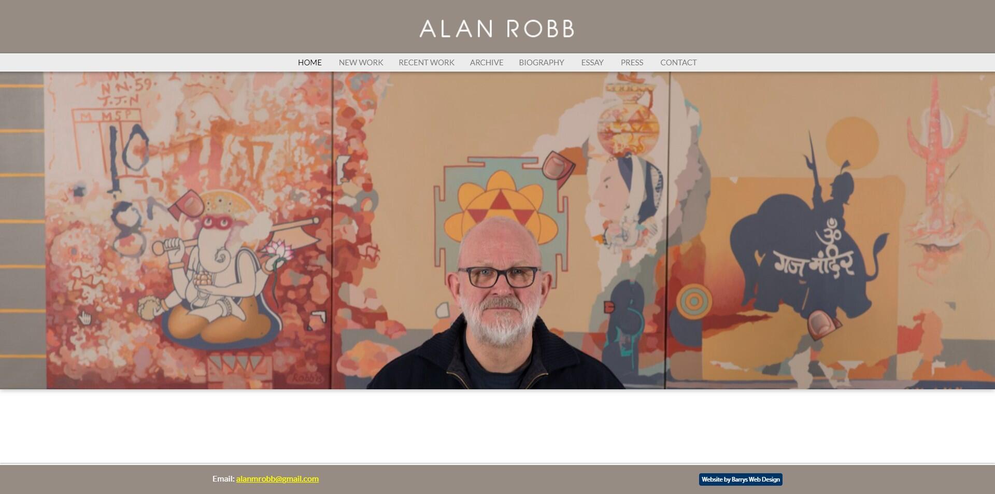Viewport: 995px width, 494px height.
Task: Click the concentric circle target symbol
Action: [694, 301]
